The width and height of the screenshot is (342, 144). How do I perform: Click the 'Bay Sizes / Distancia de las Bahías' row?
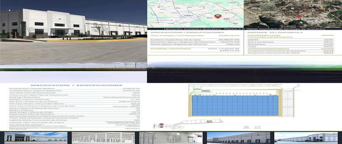tap(75, 102)
